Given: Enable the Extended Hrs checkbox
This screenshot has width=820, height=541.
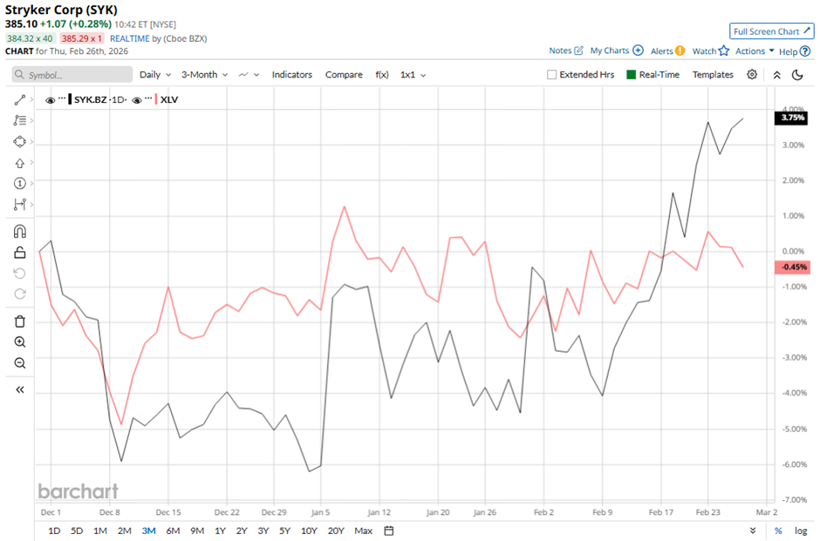Looking at the screenshot, I should (x=551, y=75).
